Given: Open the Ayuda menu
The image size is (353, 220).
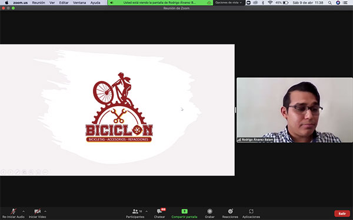Looking at the screenshot, I should [x=95, y=3].
